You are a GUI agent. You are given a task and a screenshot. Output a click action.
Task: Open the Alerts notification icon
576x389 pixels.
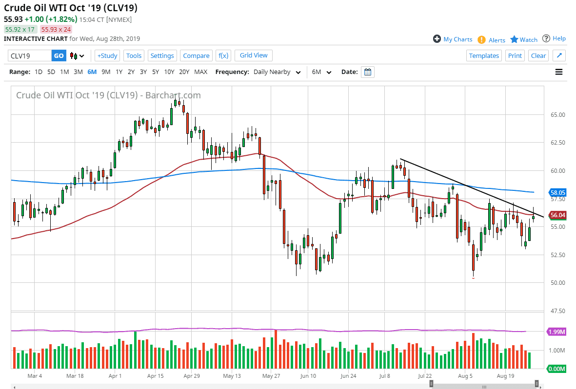pos(482,39)
